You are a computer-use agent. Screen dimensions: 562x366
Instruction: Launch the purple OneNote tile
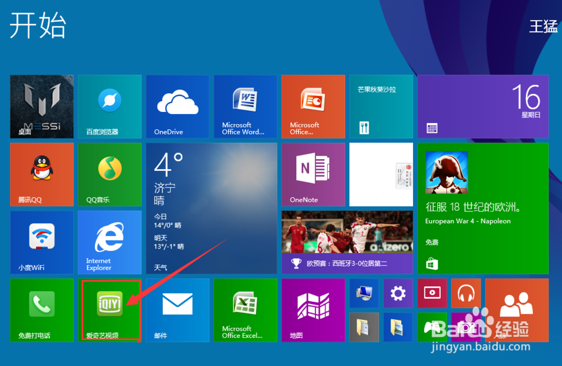tap(313, 175)
